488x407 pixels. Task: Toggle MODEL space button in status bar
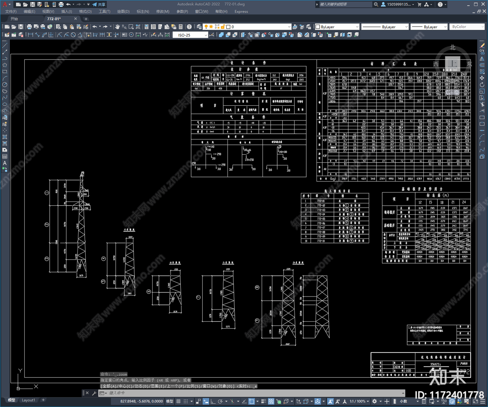pyautogui.click(x=170, y=401)
